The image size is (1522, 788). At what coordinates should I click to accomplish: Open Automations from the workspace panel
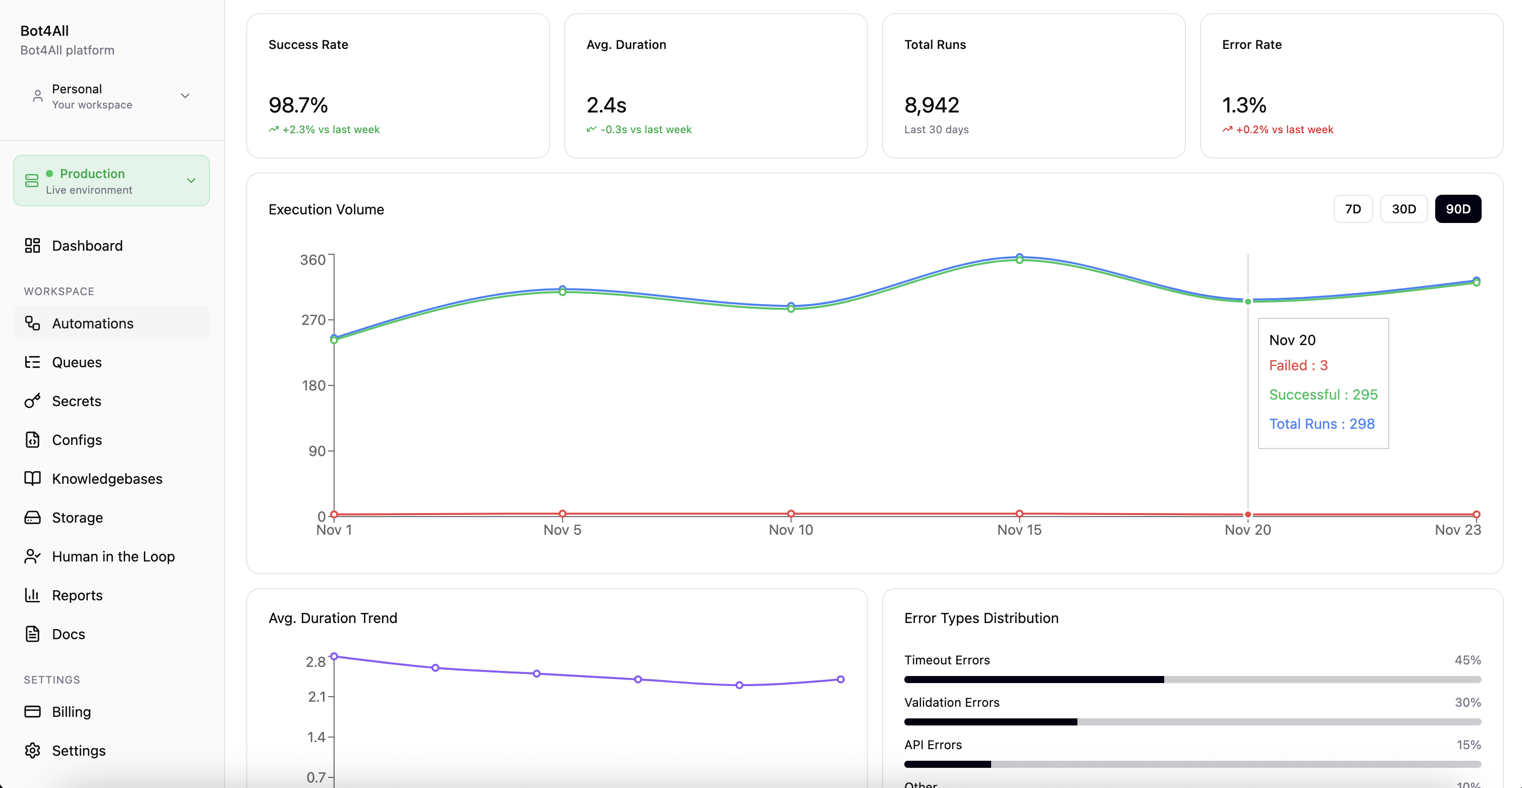click(93, 323)
